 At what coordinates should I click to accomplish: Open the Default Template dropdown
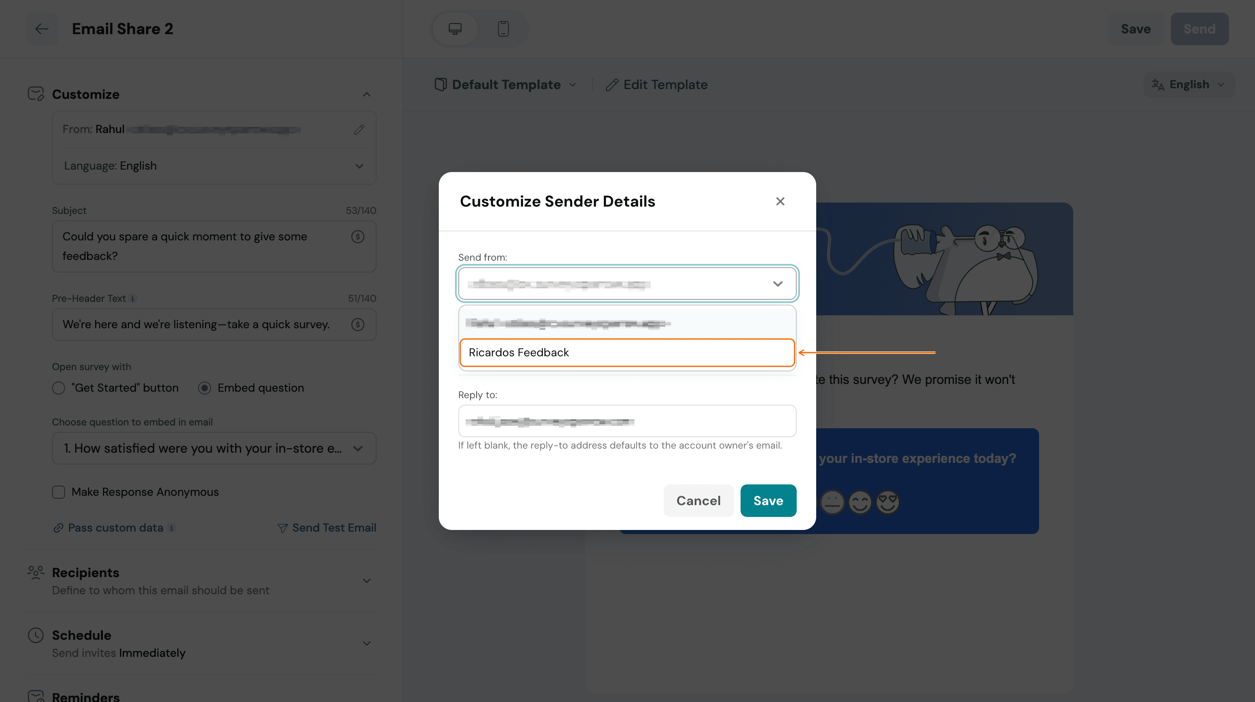coord(506,85)
